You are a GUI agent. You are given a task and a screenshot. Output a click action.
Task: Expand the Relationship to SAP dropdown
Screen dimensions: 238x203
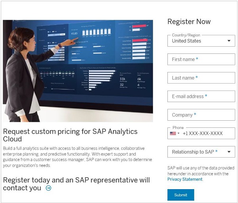[201, 152]
